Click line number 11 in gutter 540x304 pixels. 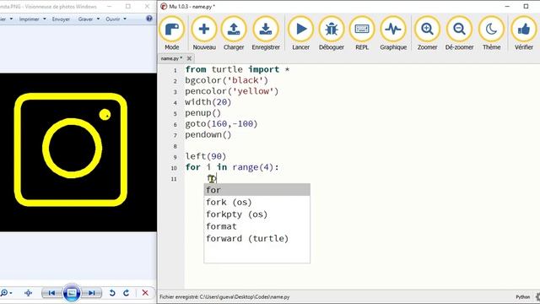click(x=174, y=179)
